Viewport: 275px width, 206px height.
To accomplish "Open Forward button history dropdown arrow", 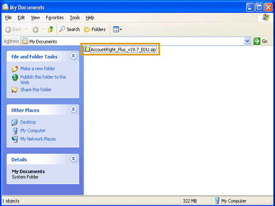I will pos(43,29).
